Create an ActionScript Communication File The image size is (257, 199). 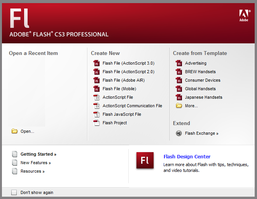coord(132,106)
